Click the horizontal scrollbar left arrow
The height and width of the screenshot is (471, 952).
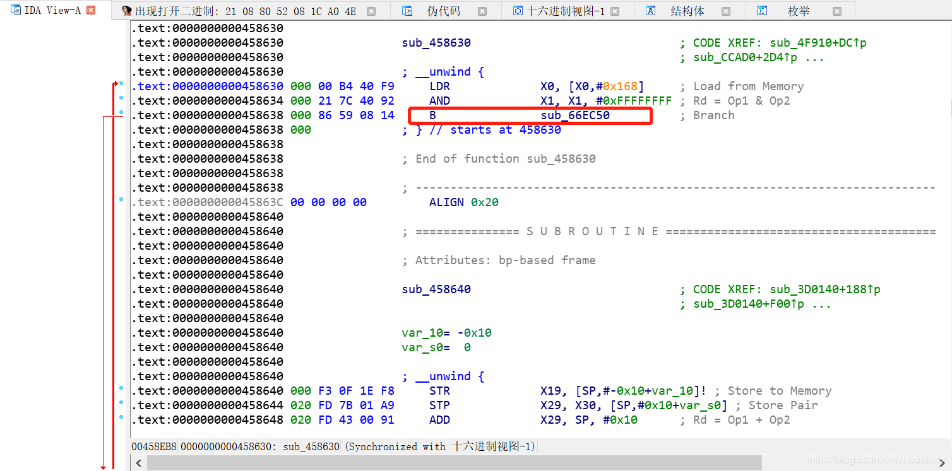coord(139,462)
